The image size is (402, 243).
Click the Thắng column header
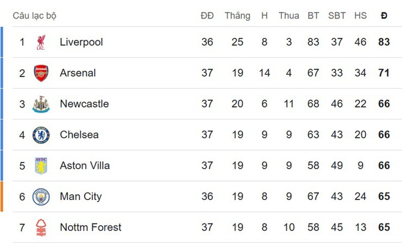(x=237, y=16)
